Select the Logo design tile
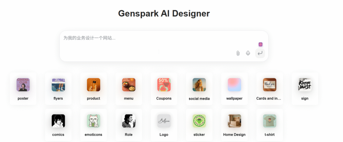The height and width of the screenshot is (142, 343). tap(164, 125)
